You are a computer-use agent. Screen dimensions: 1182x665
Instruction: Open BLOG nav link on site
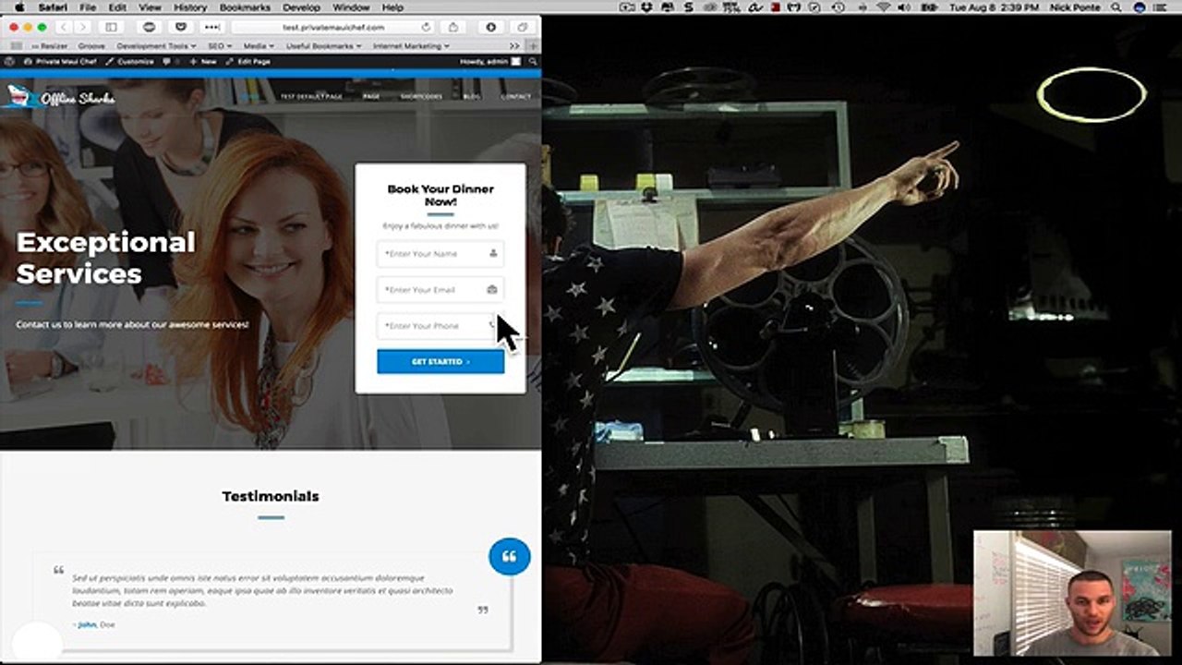click(x=472, y=96)
